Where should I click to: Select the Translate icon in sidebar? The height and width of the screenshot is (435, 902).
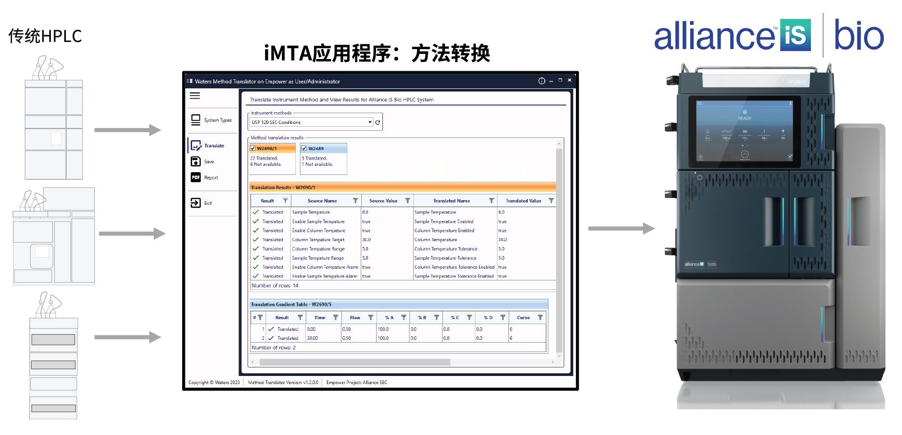tap(196, 146)
